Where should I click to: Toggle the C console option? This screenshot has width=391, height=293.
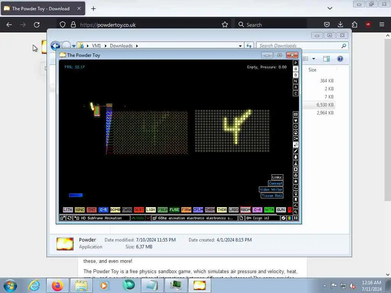point(296,93)
